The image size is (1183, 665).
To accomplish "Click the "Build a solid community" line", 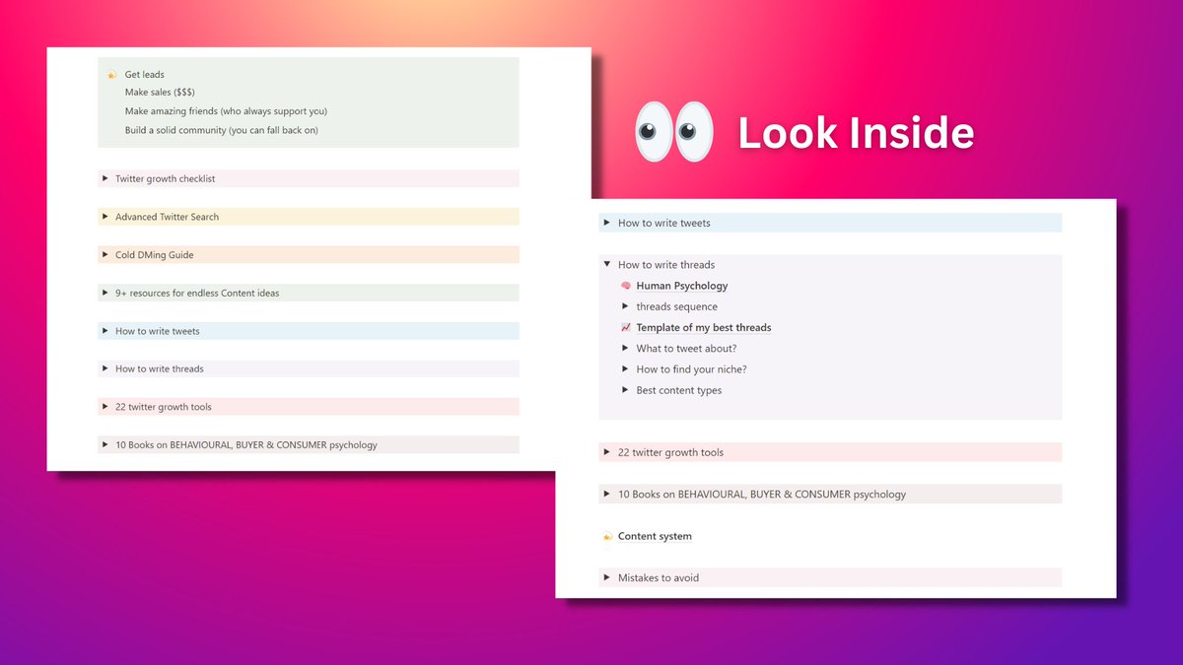I will 221,130.
